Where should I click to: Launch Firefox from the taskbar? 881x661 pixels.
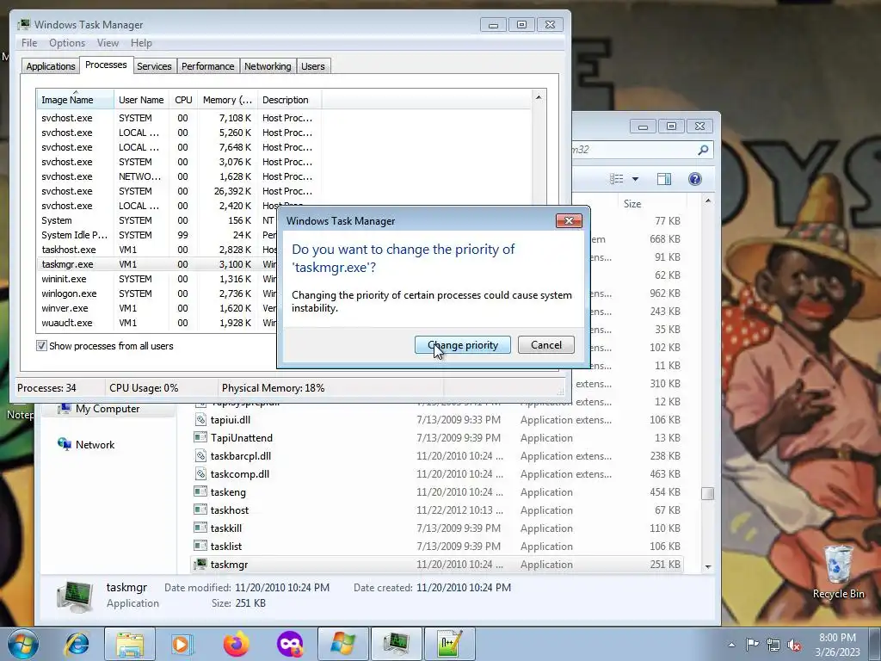(x=237, y=644)
